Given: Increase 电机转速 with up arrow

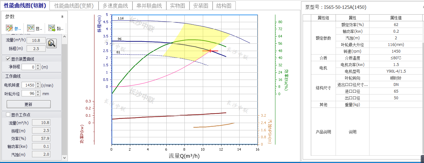Looking at the screenshot, I should 38,84.
